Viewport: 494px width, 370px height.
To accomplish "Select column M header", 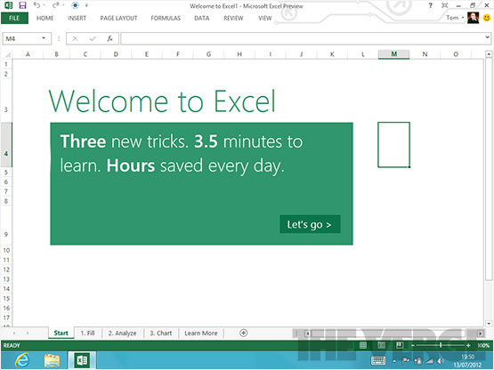I will (393, 54).
